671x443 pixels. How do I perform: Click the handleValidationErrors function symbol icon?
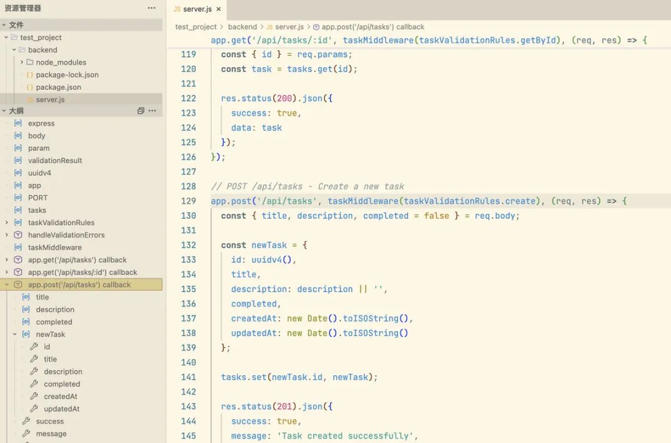(18, 235)
